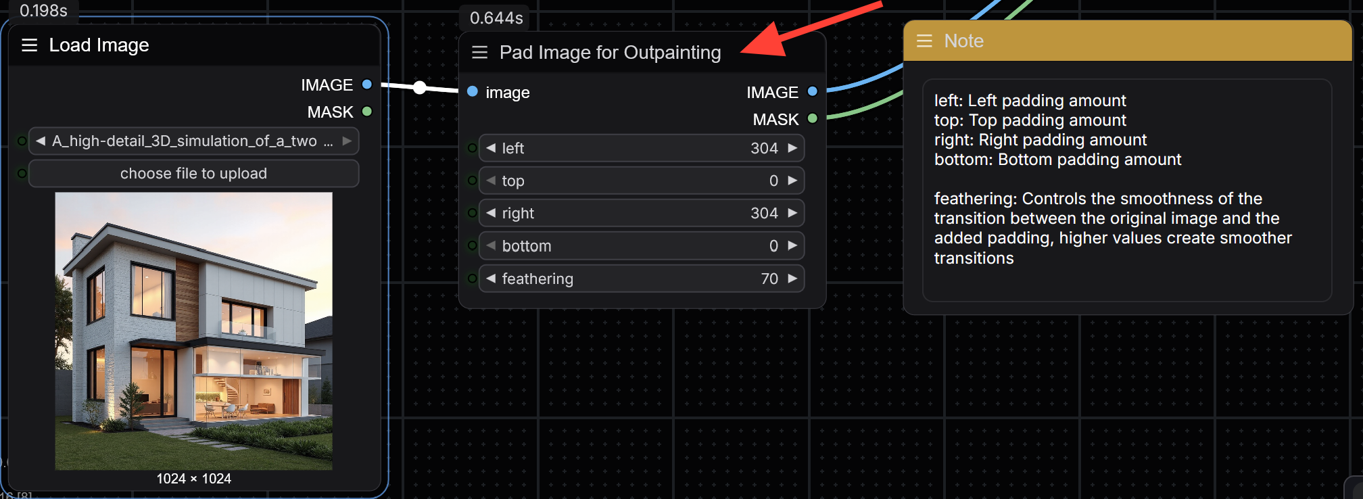Screen dimensions: 1363x499
Task: Click the Note text area
Action: pos(1126,189)
